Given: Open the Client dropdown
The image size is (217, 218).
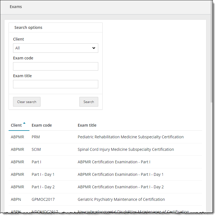Looking at the screenshot, I should (x=55, y=48).
